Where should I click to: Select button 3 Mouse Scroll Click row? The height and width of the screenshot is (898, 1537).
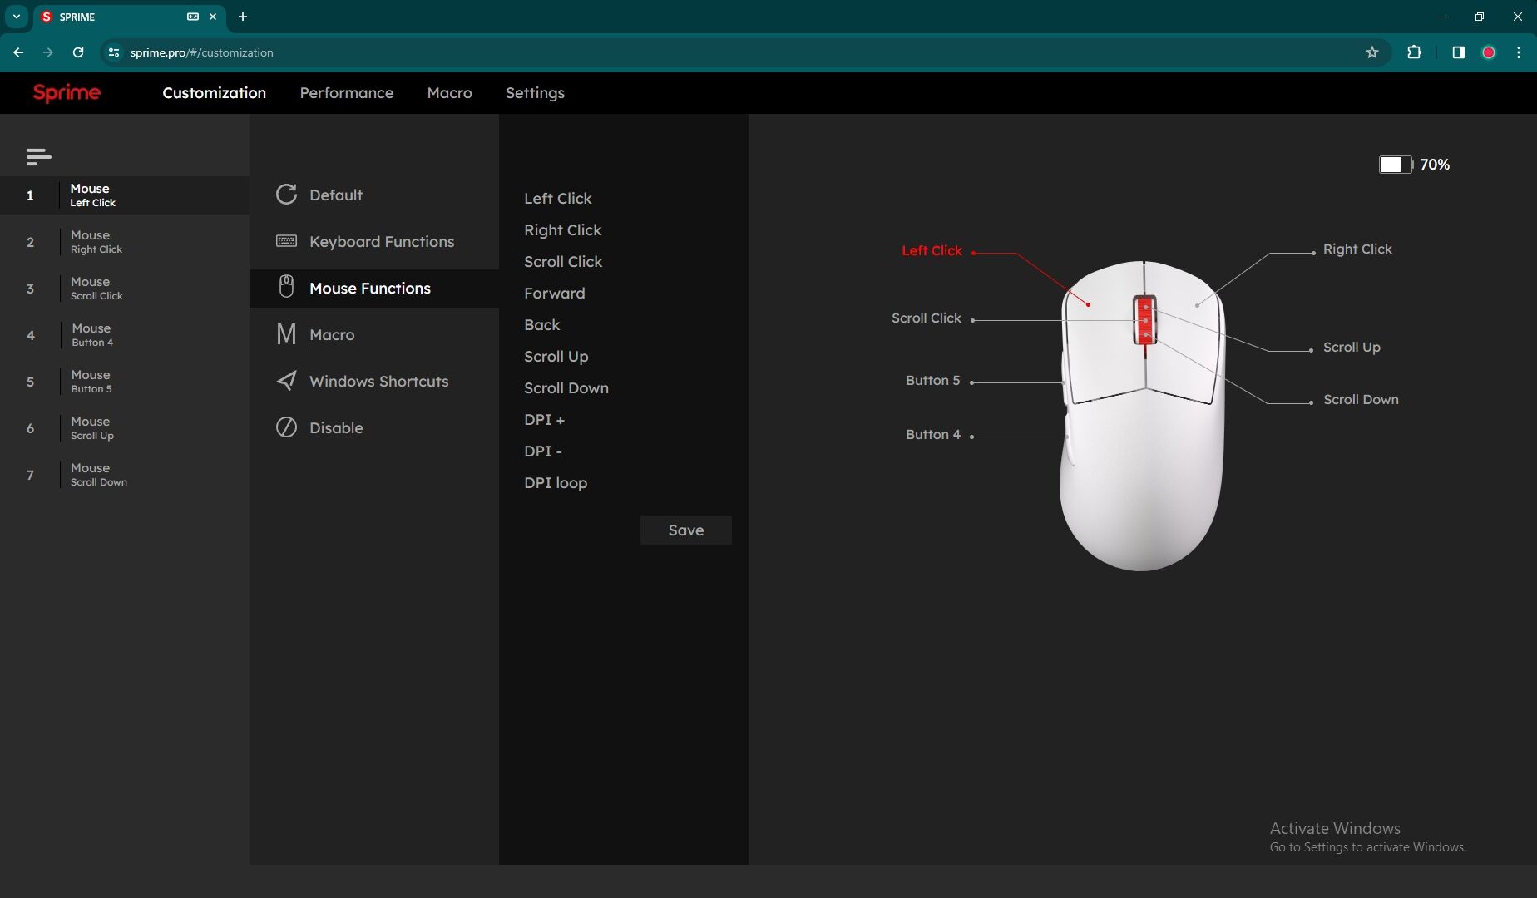coord(125,289)
